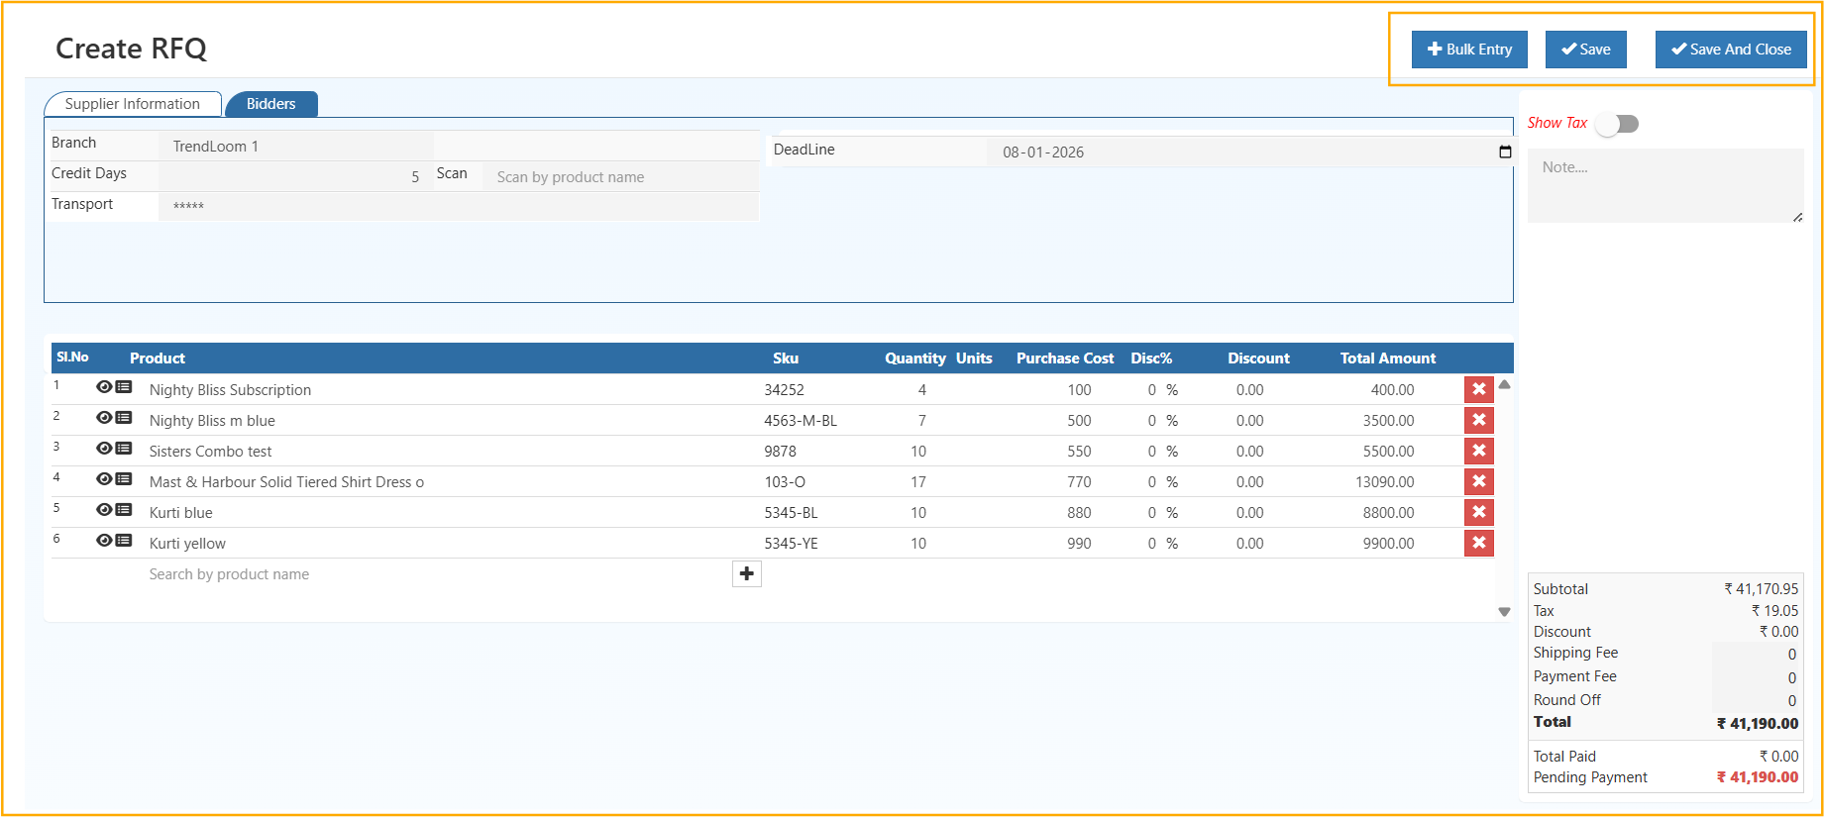Viewport: 1824px width, 817px height.
Task: Open the list details icon for Kurti blue
Action: (x=124, y=510)
